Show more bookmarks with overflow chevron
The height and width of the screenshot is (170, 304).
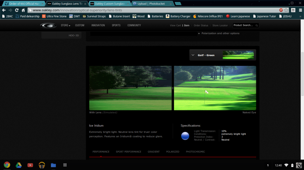300,17
